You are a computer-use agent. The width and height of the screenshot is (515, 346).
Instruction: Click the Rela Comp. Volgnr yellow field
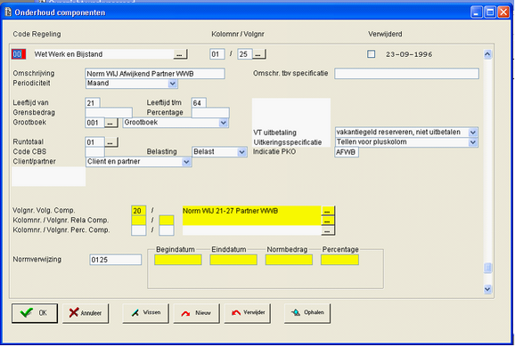(x=167, y=221)
